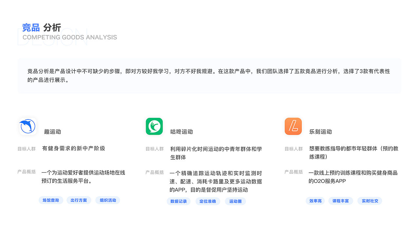Toggle the 数据记录 tag

click(x=179, y=201)
